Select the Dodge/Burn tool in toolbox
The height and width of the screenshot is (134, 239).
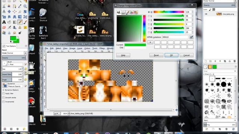(x=20, y=33)
